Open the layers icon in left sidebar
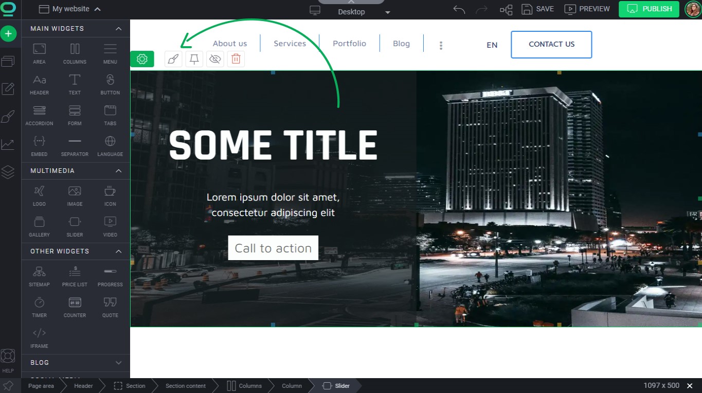This screenshot has height=393, width=702. click(x=8, y=172)
